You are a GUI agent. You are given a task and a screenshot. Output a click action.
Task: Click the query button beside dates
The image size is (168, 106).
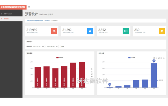pyautogui.click(x=62, y=47)
